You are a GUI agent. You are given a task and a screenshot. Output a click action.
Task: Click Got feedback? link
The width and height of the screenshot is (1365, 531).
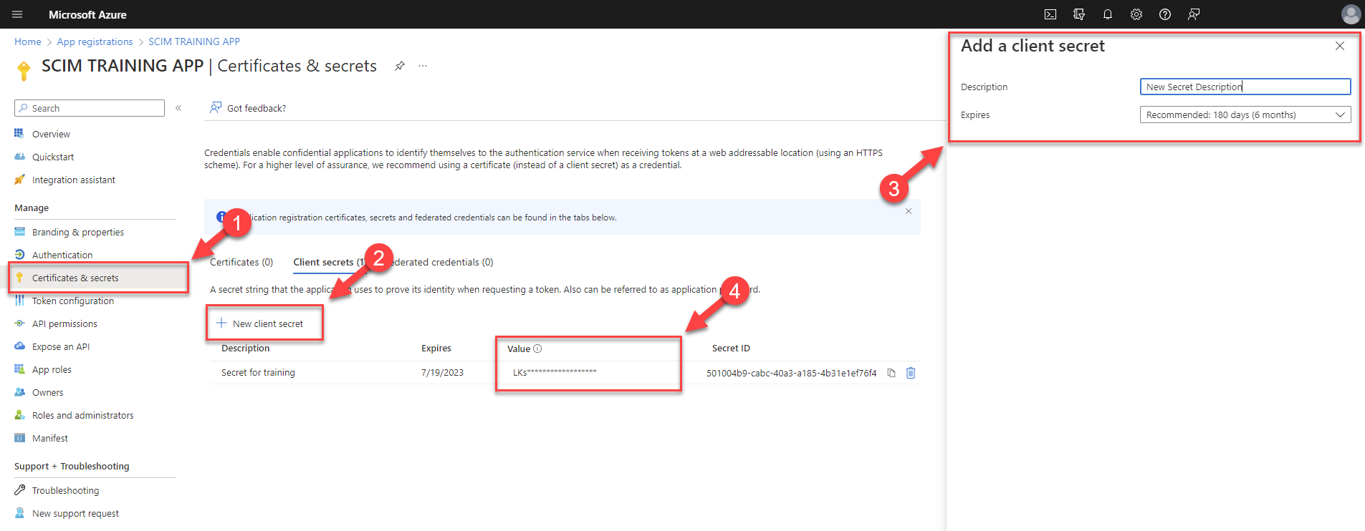click(x=248, y=108)
